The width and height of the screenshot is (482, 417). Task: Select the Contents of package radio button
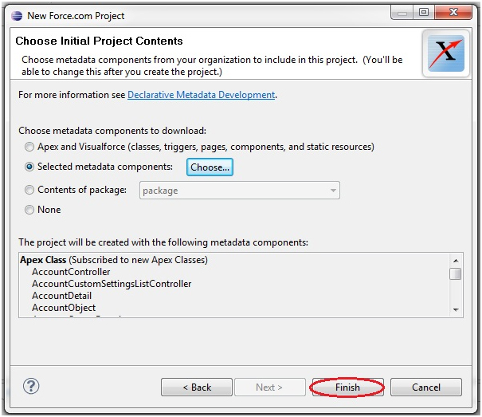pos(29,190)
